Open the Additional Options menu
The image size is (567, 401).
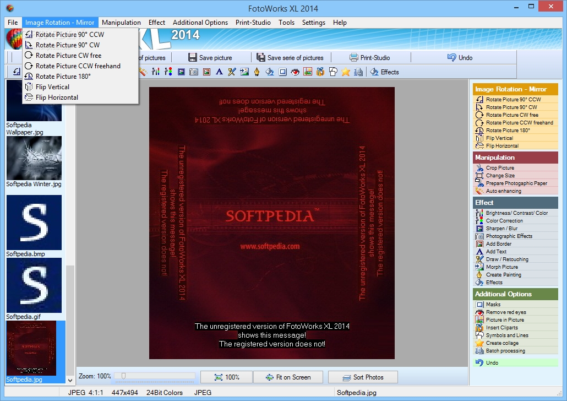(x=200, y=23)
